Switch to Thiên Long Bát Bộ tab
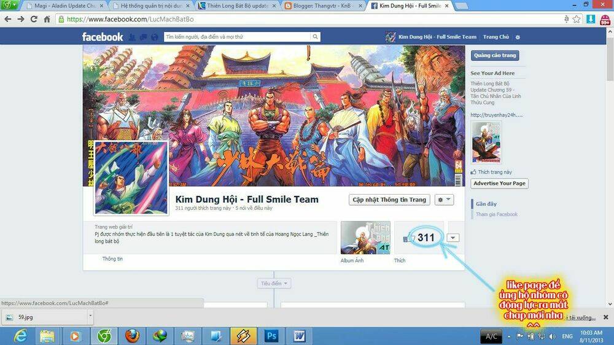 pos(237,6)
